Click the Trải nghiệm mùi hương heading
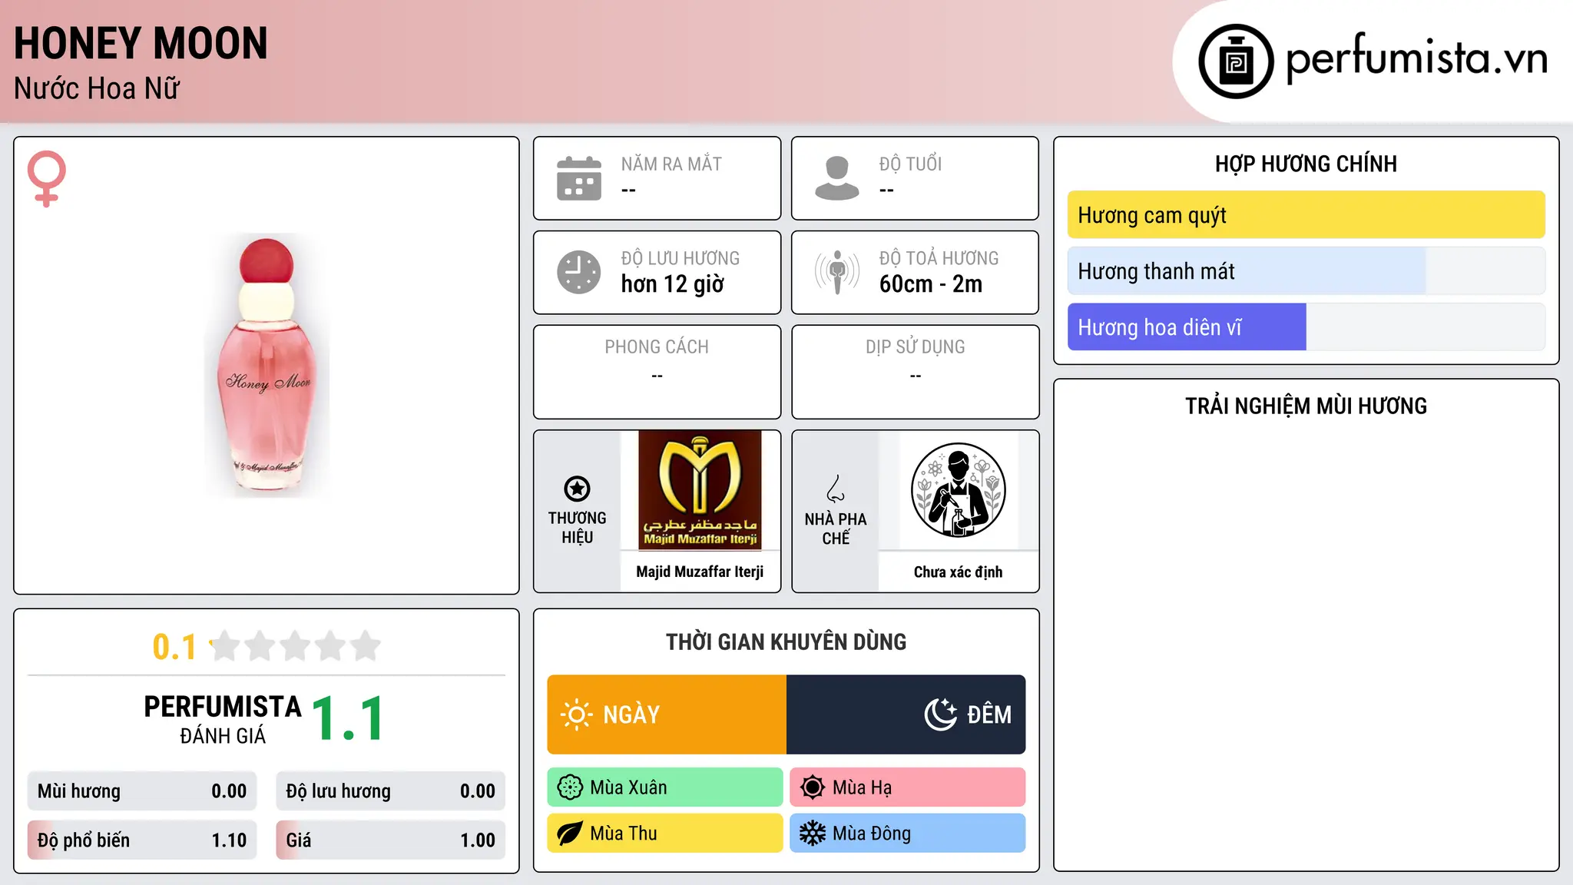The width and height of the screenshot is (1573, 885). click(x=1306, y=406)
